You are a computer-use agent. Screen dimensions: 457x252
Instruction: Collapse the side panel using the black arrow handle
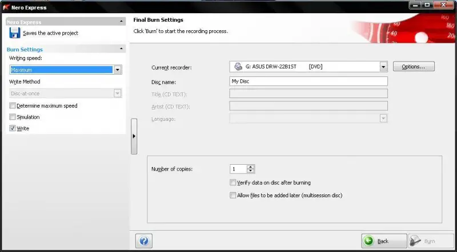(x=134, y=136)
